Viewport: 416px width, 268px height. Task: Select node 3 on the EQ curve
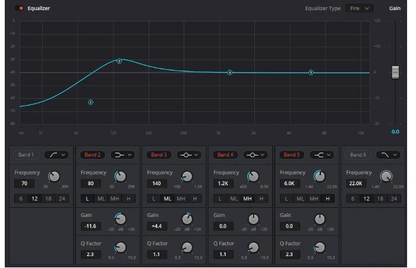[119, 61]
